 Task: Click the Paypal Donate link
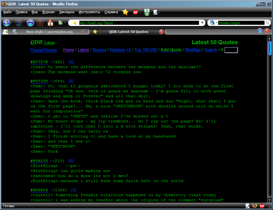pos(44,50)
